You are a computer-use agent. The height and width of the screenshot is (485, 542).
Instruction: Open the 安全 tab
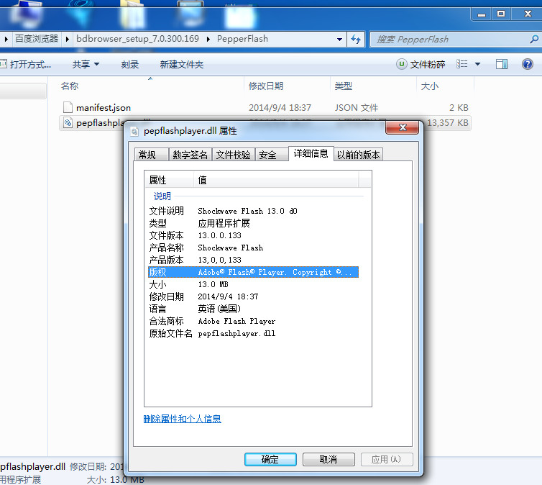[267, 155]
